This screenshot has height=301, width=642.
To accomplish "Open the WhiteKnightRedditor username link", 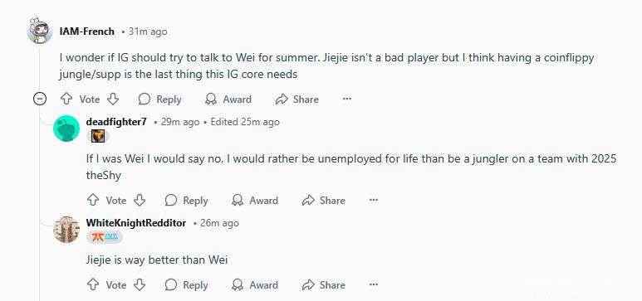I will click(x=136, y=223).
